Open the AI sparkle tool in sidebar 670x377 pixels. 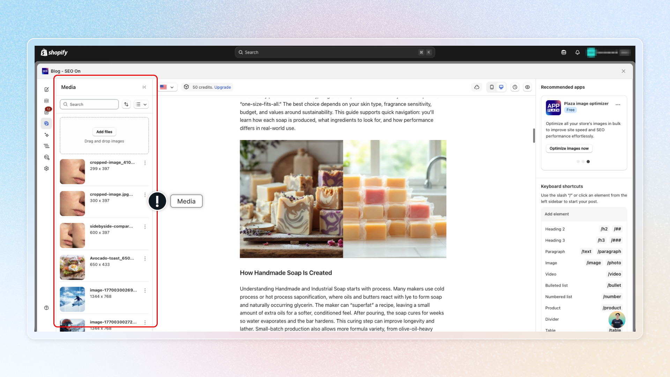pyautogui.click(x=46, y=135)
